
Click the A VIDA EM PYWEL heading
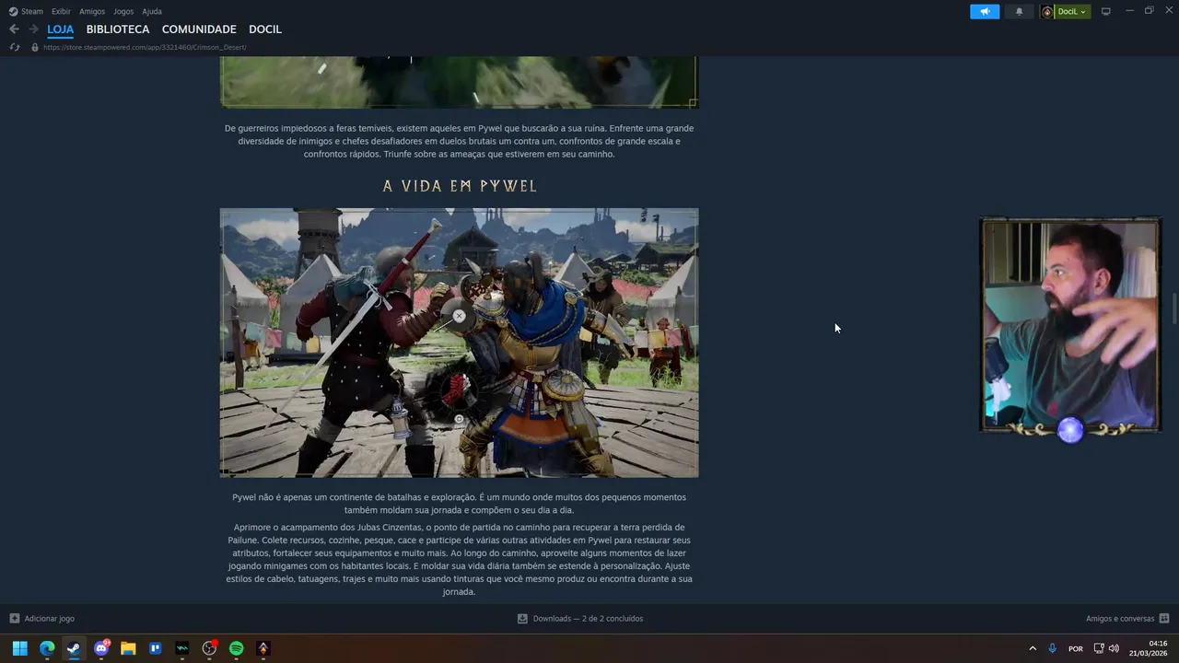pyautogui.click(x=460, y=186)
